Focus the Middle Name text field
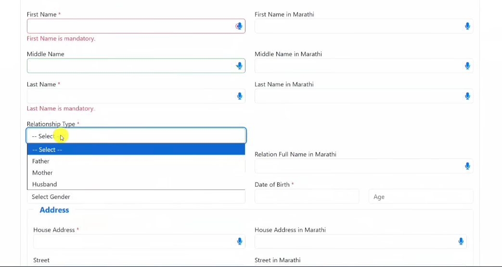Image resolution: width=502 pixels, height=267 pixels. (130, 66)
